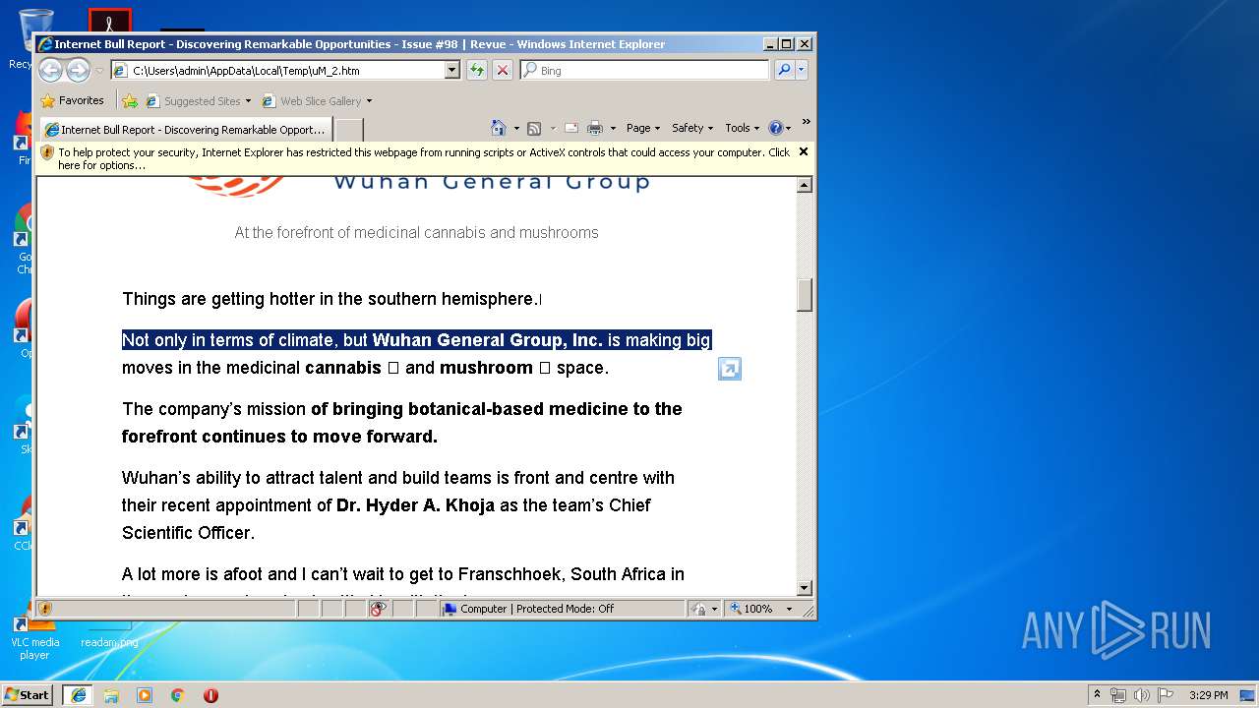Click the accelerator arrow icon beside selection
The image size is (1259, 708).
point(730,369)
